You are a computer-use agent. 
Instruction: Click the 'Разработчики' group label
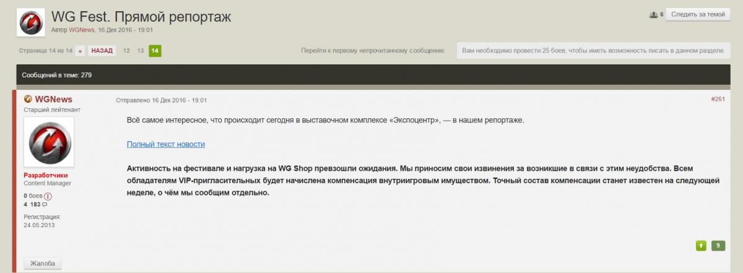tap(45, 175)
